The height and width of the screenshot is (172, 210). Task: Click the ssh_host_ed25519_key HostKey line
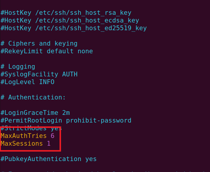tap(73, 28)
